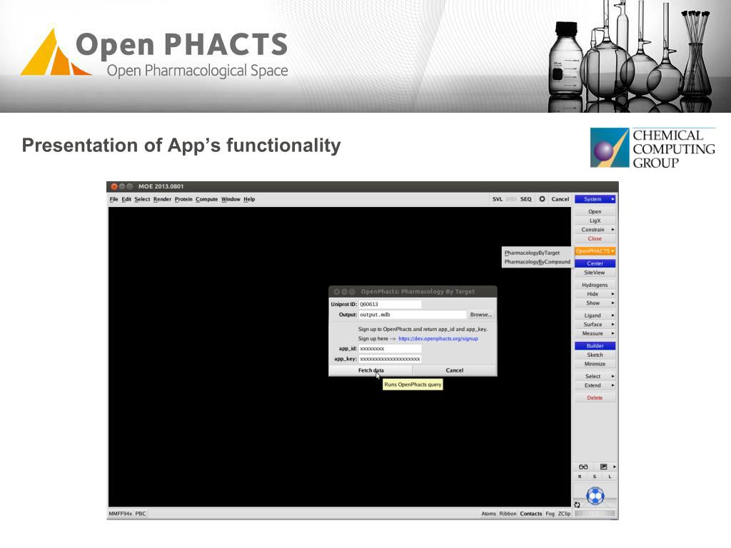Viewport: 731px width, 548px height.
Task: Click the picture view icon beside the glasses
Action: coord(603,467)
